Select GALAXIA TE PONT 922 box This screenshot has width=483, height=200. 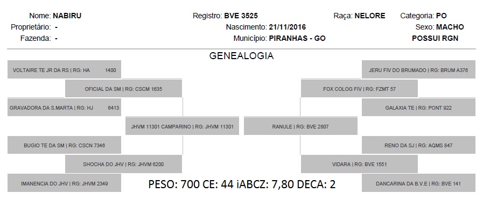(418, 108)
